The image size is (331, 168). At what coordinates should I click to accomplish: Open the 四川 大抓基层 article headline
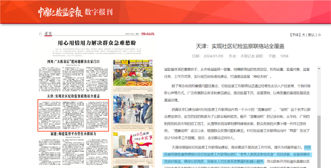(74, 62)
